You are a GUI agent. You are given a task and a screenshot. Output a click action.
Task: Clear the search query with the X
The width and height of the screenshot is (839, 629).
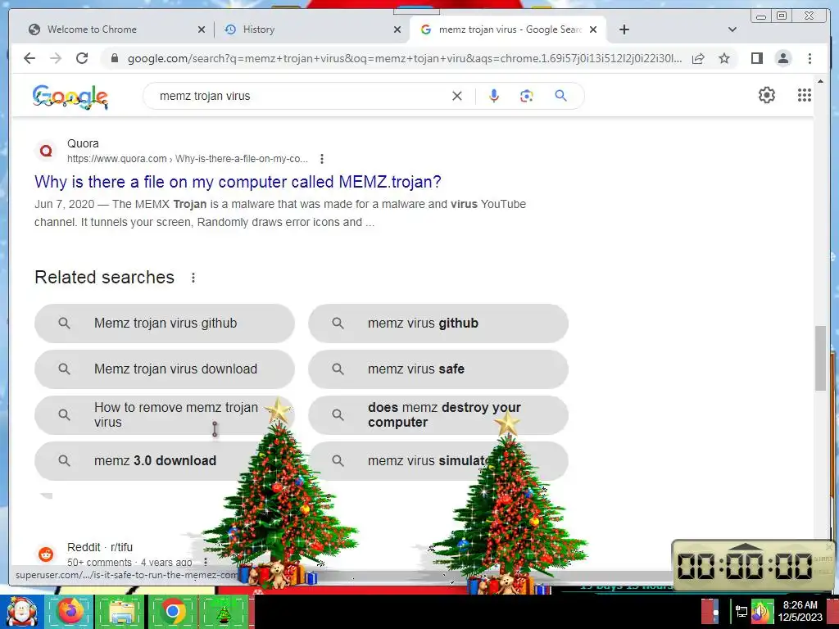click(x=457, y=96)
